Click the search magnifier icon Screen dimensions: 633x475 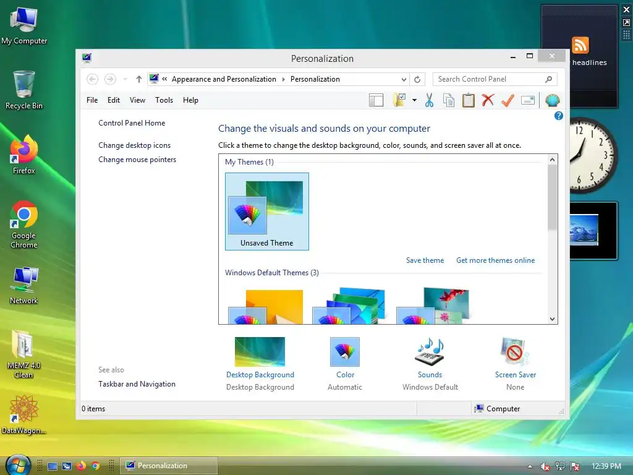click(x=549, y=79)
